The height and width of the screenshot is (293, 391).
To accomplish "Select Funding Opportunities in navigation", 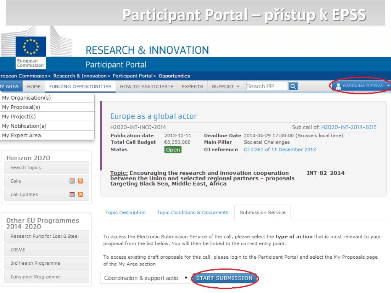I will pos(80,87).
